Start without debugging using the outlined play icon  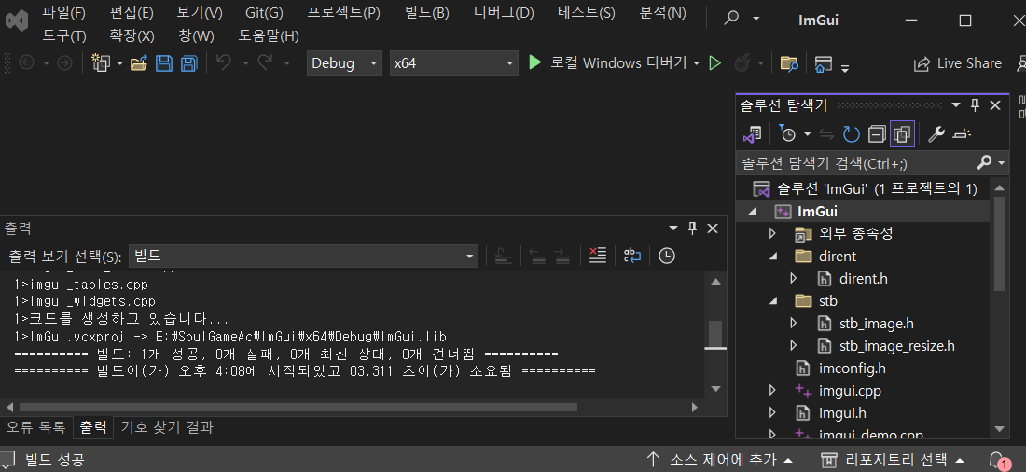715,63
